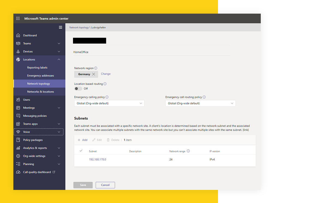Open Reporting labels page
Screen dimensions: 327x203
[37, 68]
